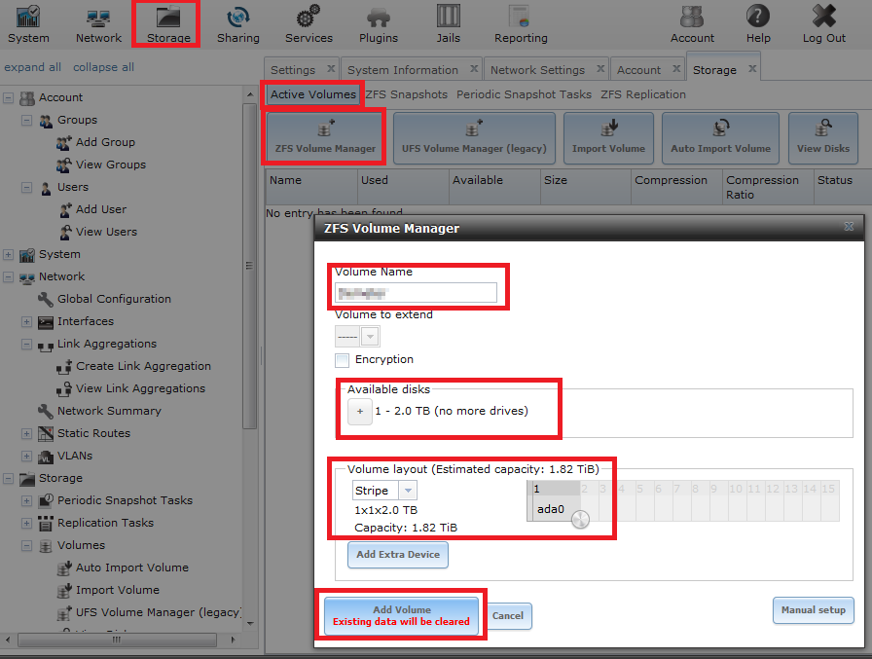
Task: Click the Volume Name input field
Action: tap(416, 293)
